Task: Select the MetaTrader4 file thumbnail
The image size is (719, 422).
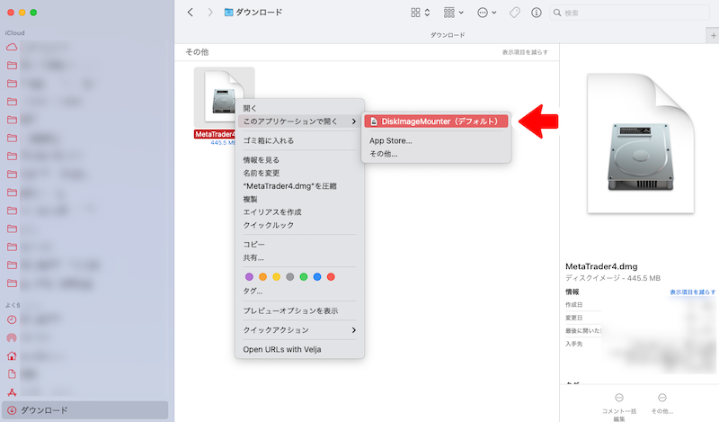Action: [x=224, y=97]
